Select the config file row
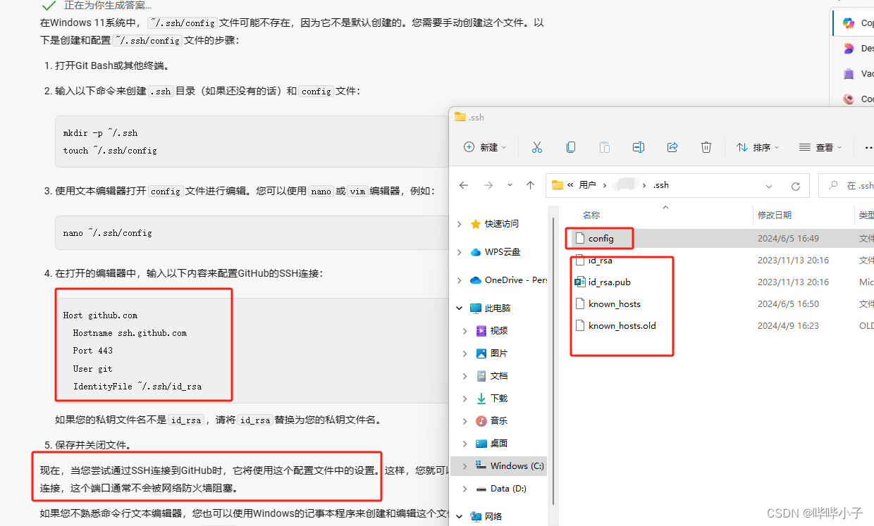874x526 pixels. pos(719,238)
